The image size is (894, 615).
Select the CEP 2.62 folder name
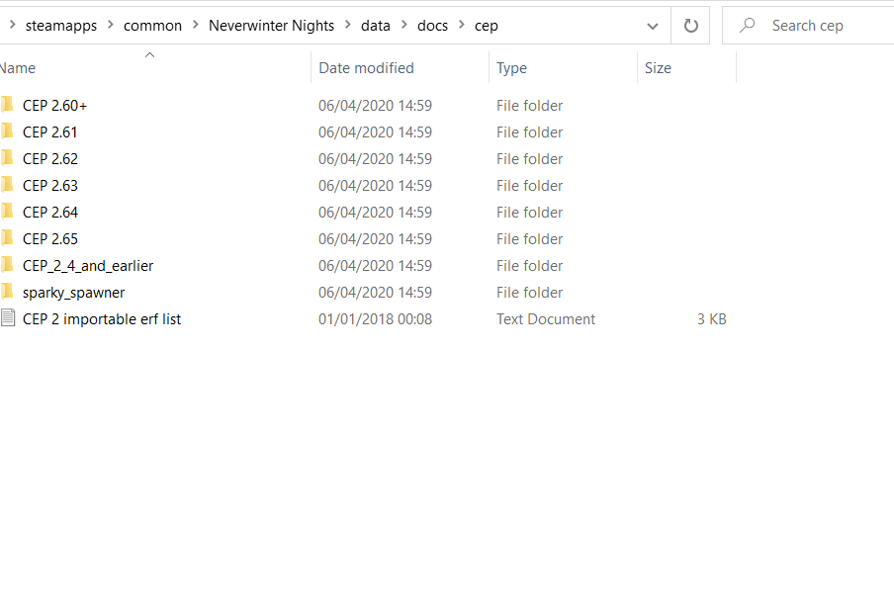(x=50, y=159)
